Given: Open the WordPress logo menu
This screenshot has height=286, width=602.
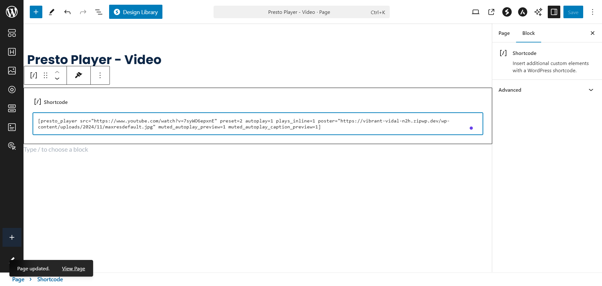Looking at the screenshot, I should pos(12,12).
